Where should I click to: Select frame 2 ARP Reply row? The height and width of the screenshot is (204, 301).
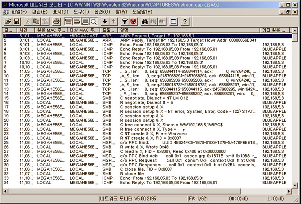point(147,40)
